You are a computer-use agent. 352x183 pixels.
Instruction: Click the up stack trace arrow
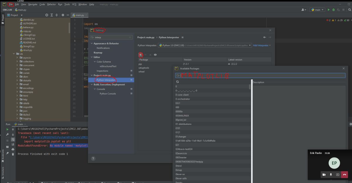coord(13,129)
